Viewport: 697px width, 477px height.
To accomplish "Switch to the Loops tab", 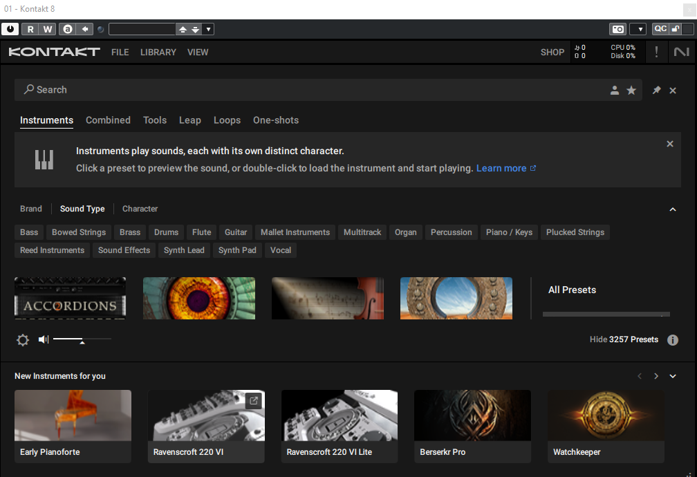I will tap(227, 120).
